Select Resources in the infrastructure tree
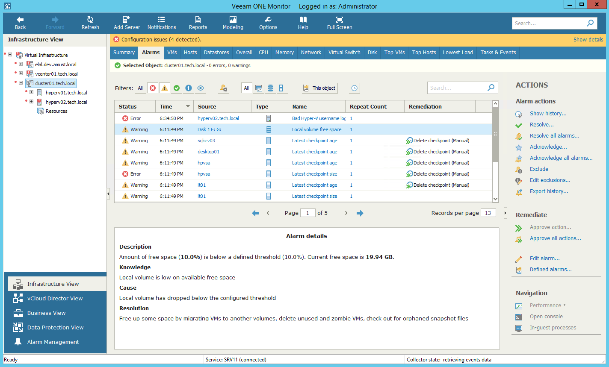 (x=56, y=111)
